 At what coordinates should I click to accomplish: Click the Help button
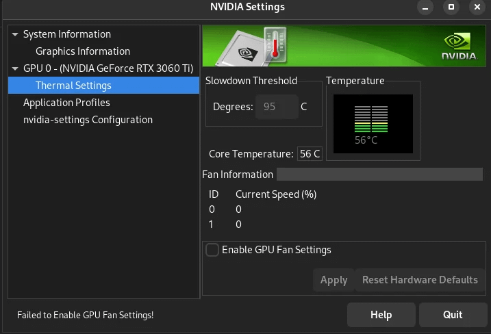[381, 315]
